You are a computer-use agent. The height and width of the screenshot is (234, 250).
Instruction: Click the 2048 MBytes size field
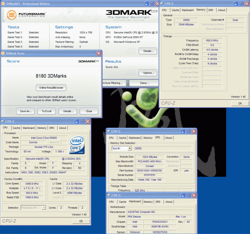pyautogui.click(x=186, y=25)
